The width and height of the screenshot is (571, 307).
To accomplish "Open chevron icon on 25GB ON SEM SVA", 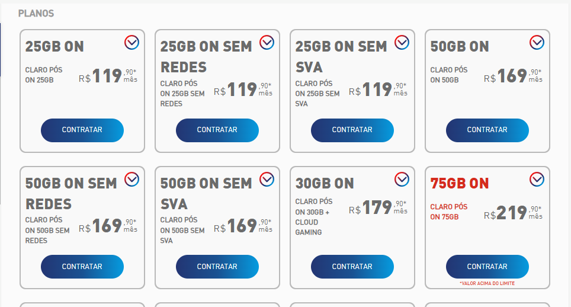I will click(x=402, y=43).
